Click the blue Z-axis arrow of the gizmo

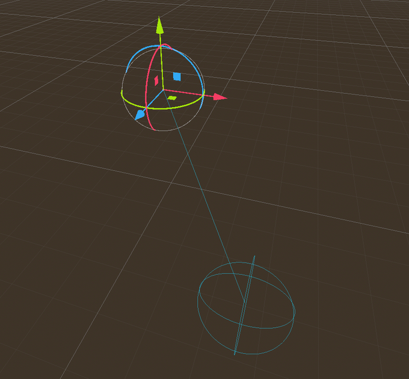[x=140, y=115]
